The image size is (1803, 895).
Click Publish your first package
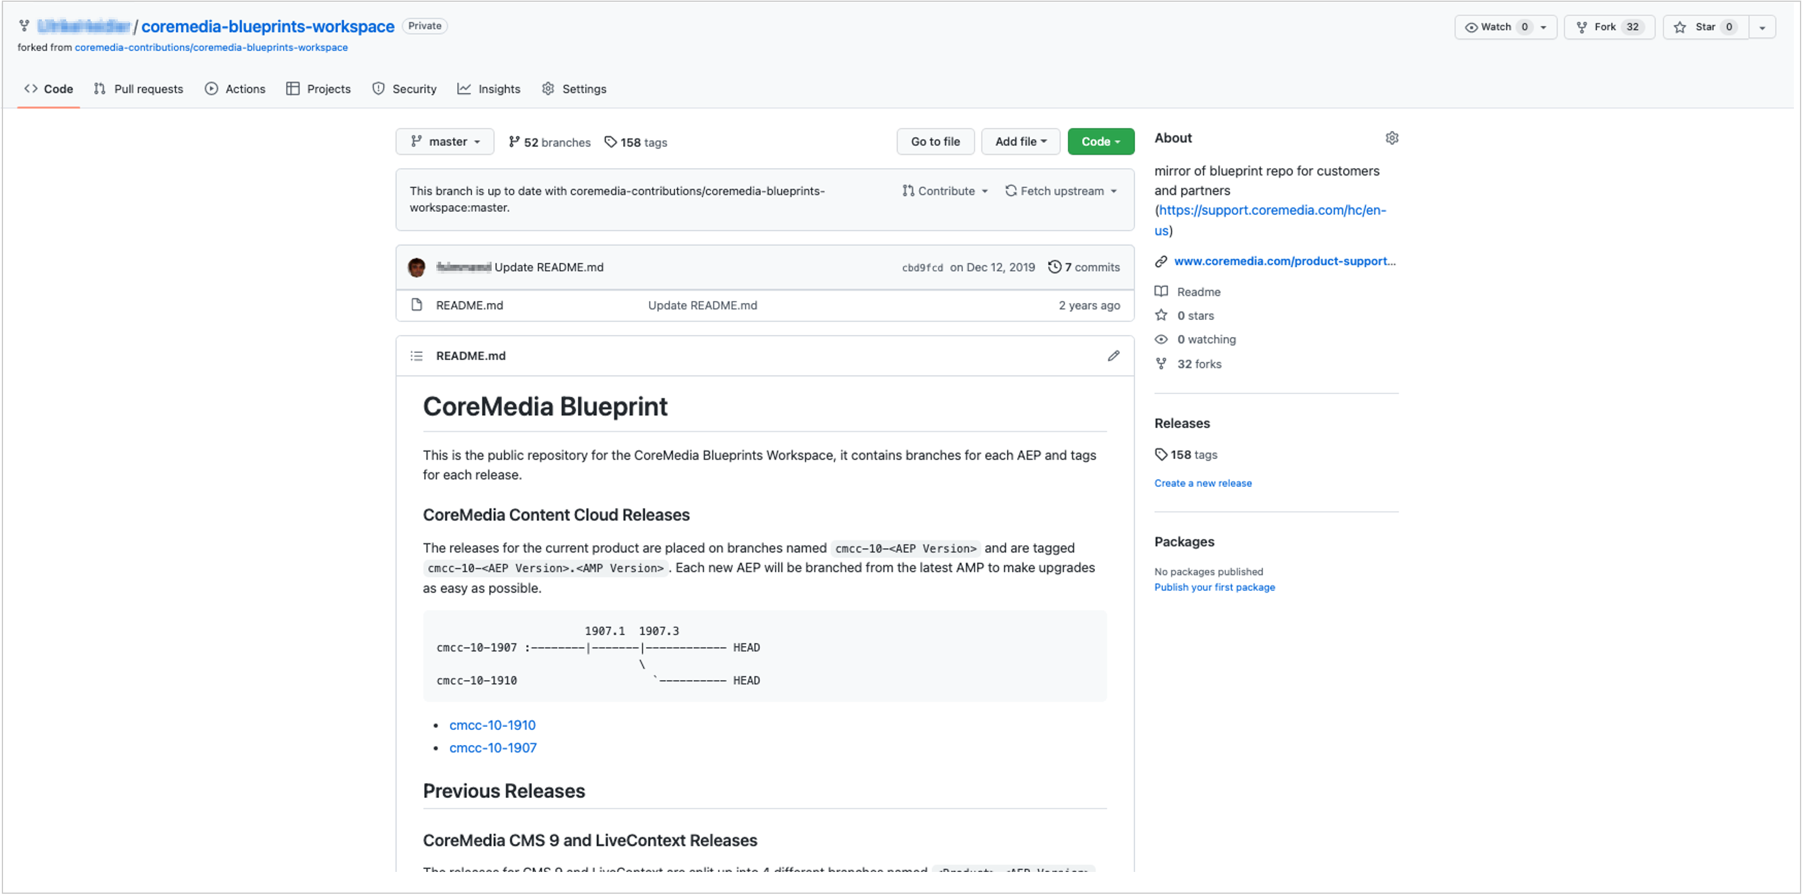click(1214, 587)
